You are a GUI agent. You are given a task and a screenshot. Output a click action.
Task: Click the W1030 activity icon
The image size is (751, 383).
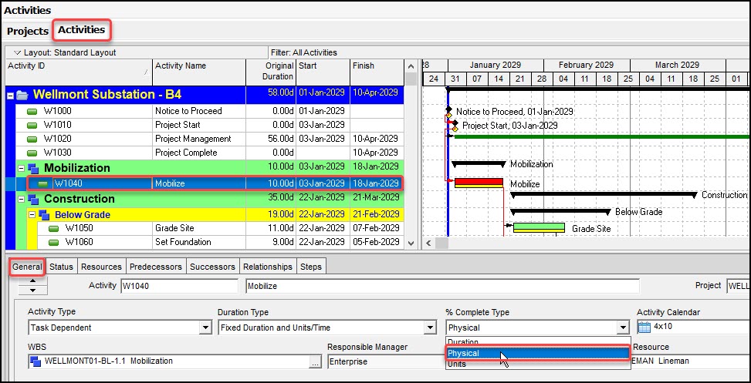click(32, 153)
